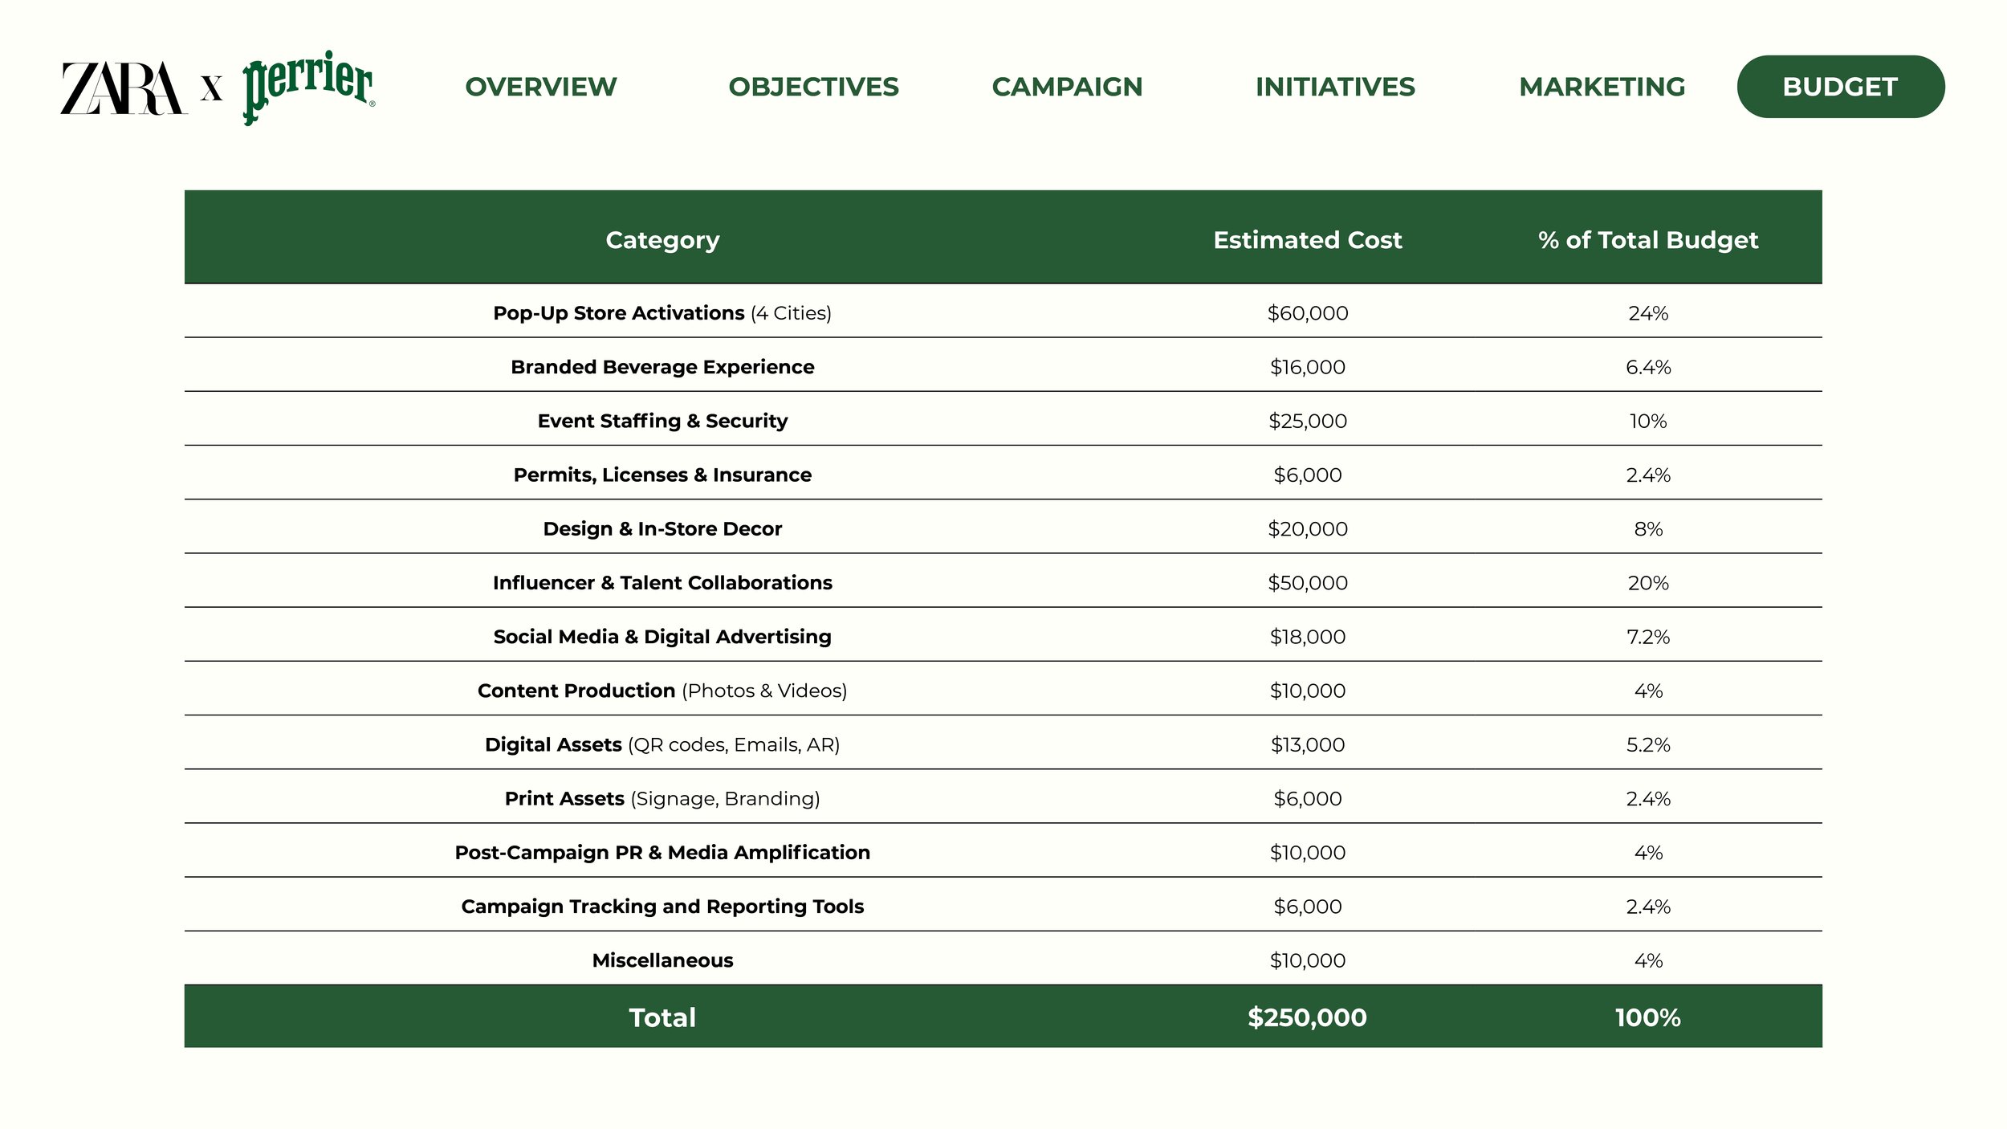
Task: Click the Influencer & Talent Collaborations entry
Action: [662, 583]
